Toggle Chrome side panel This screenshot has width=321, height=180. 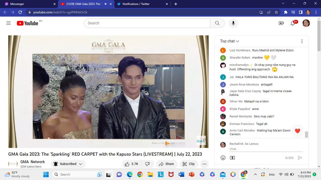(301, 12)
